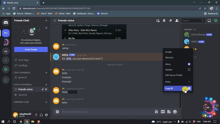The height and width of the screenshot is (124, 220).
Task: Open weather widget Light rain
Action: tap(162, 122)
